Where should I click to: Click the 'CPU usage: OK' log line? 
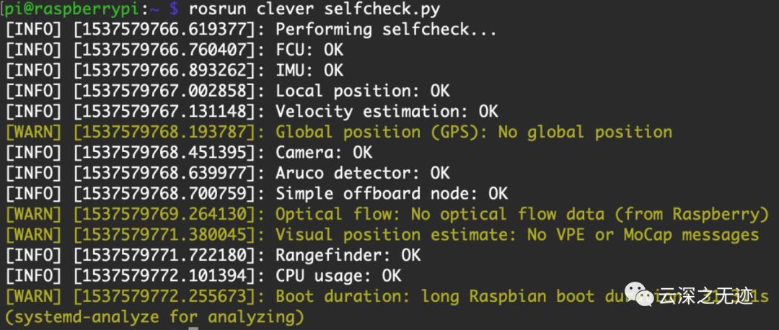point(338,276)
